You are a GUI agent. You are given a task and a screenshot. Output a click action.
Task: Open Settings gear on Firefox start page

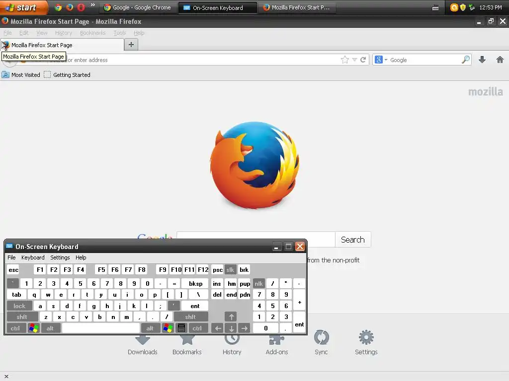pos(366,342)
